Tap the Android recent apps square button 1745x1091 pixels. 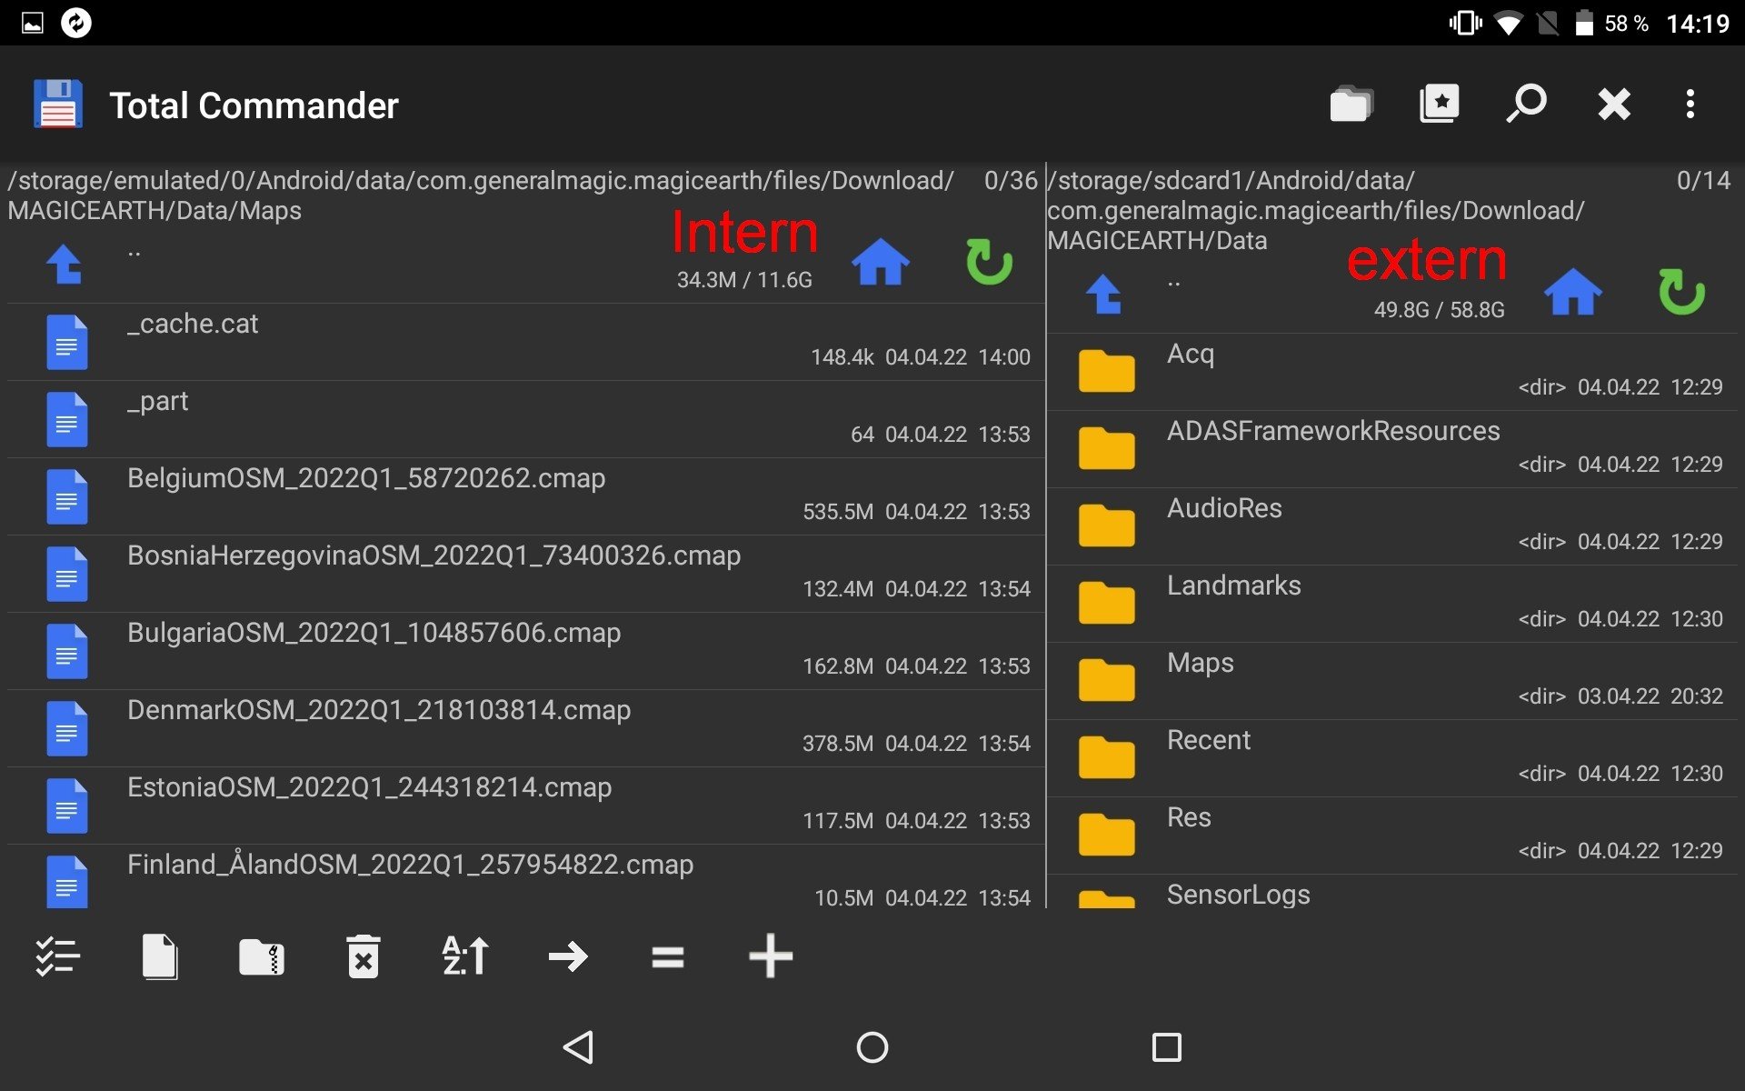(x=1166, y=1047)
